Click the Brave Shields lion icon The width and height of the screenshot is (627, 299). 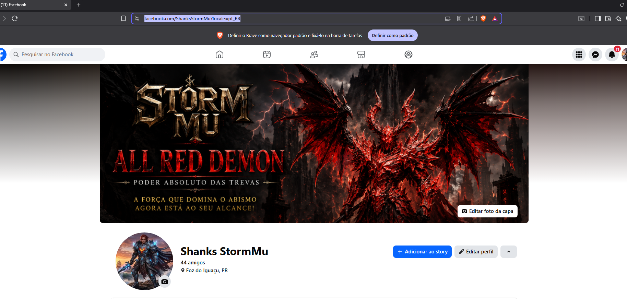pyautogui.click(x=483, y=19)
